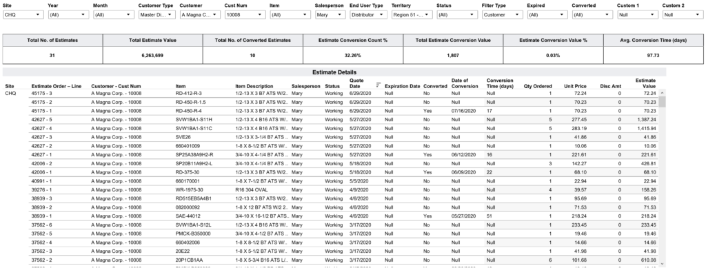Click the Disc Amt column header
706x270 pixels.
(611, 86)
